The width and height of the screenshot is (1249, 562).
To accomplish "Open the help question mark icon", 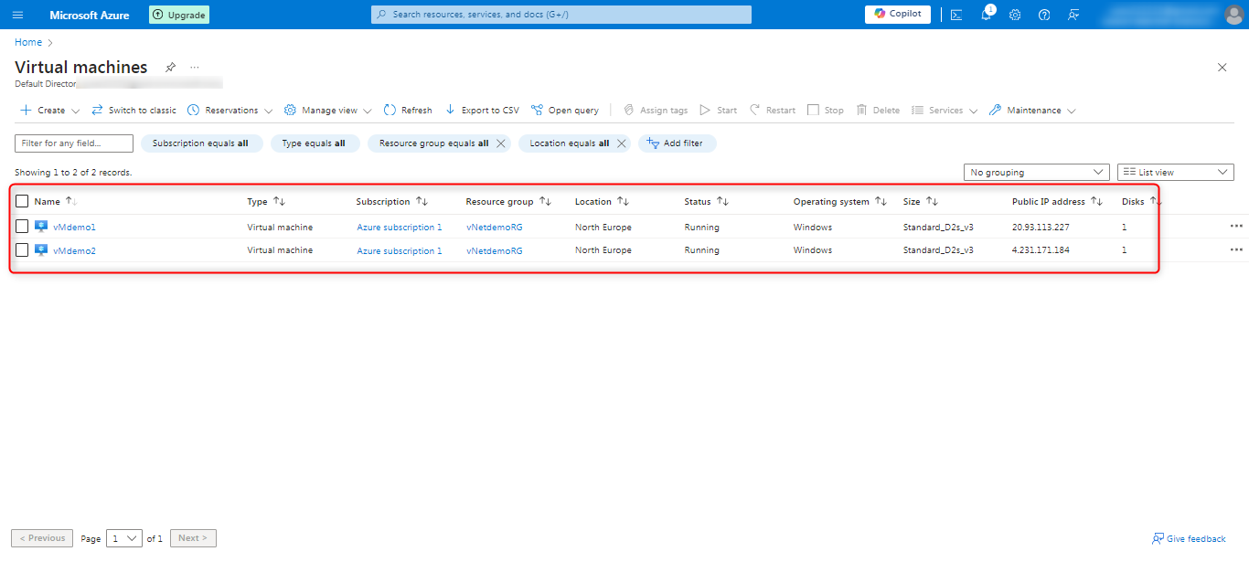I will point(1044,15).
